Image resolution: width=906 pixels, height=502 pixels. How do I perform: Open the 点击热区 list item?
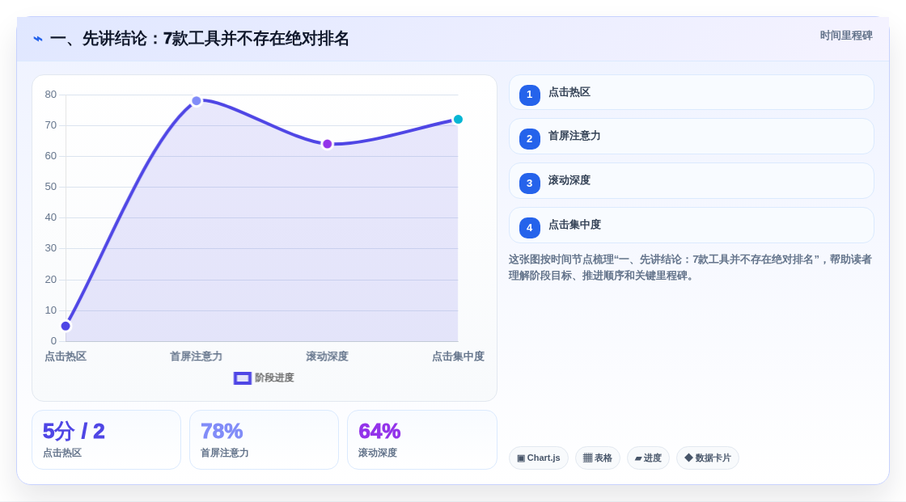(x=691, y=92)
